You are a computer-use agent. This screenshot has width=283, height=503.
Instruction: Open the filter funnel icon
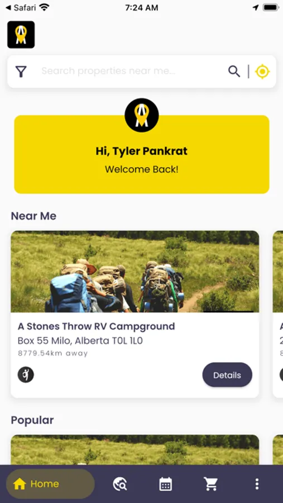21,72
